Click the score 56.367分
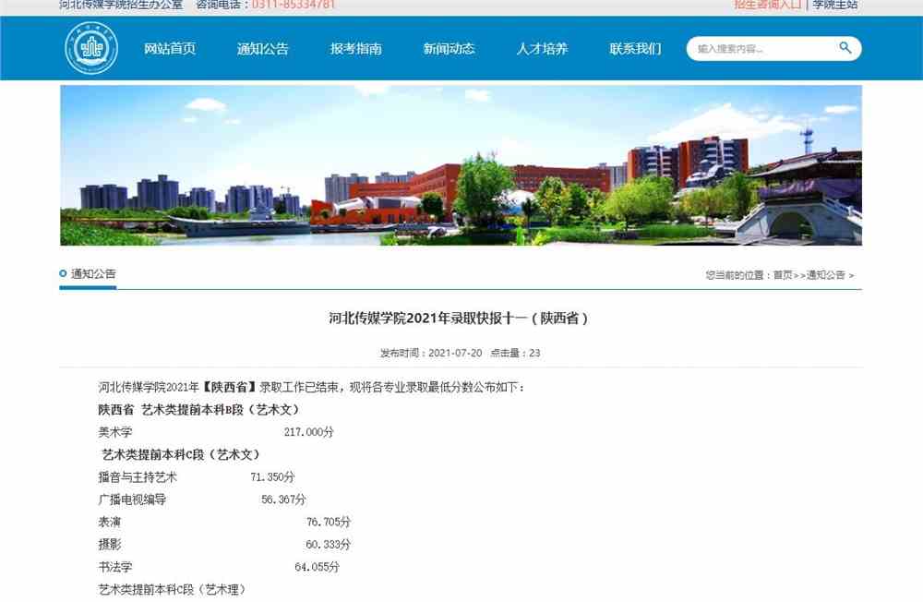The height and width of the screenshot is (602, 923). pos(283,500)
